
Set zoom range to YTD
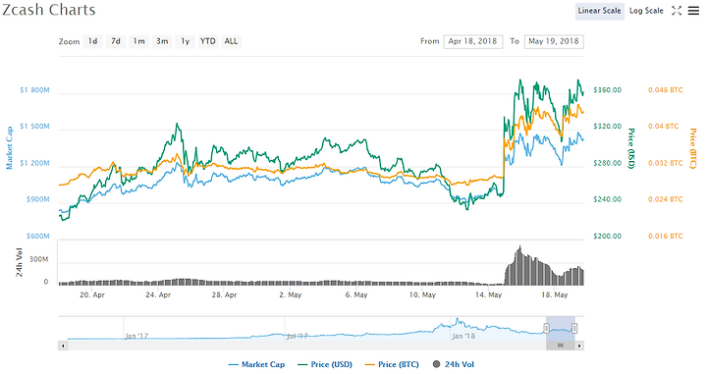coord(208,41)
